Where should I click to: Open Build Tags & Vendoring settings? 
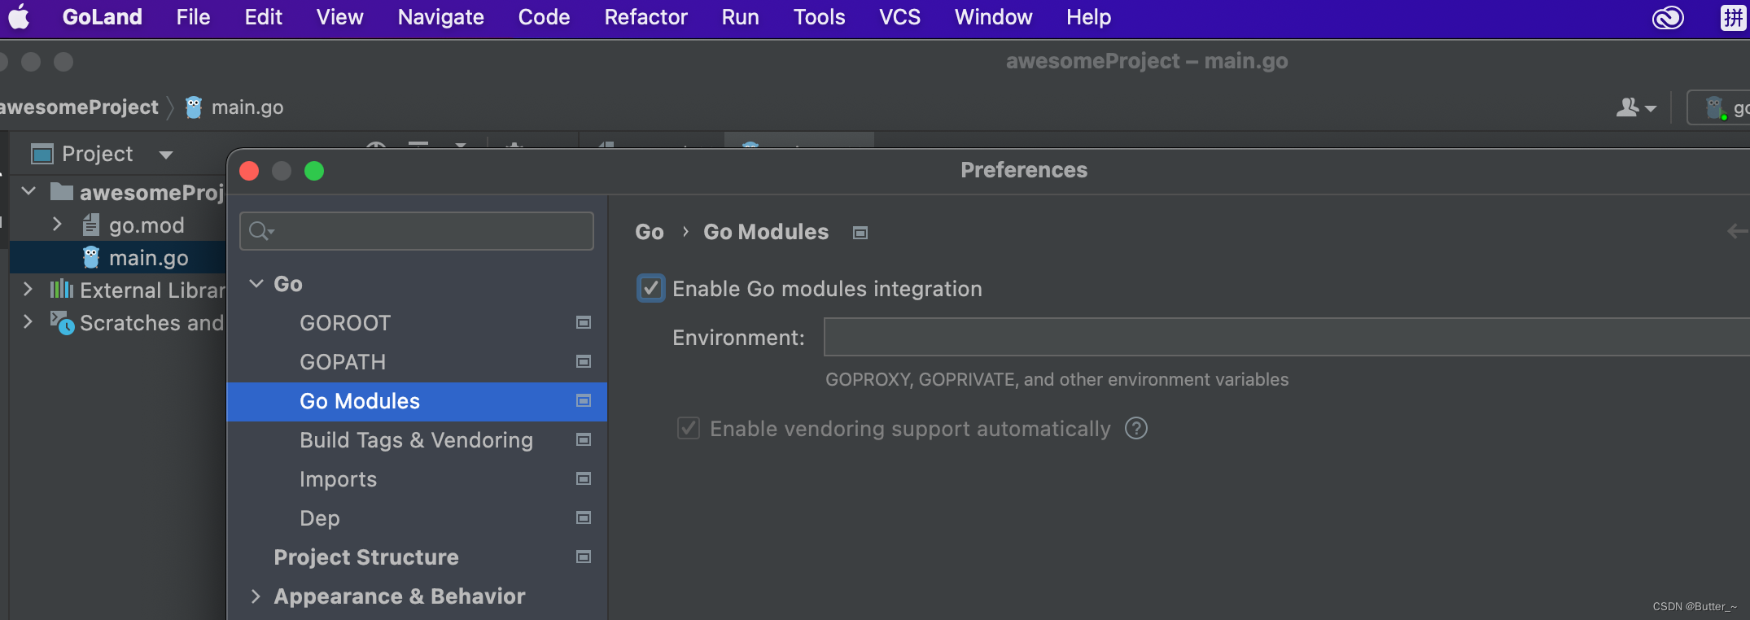pos(416,440)
